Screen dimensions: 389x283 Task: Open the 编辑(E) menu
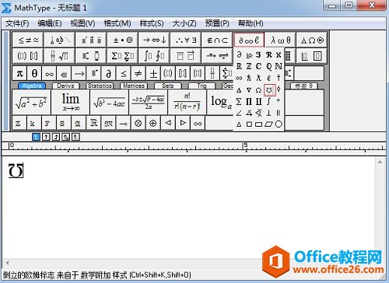coord(50,23)
